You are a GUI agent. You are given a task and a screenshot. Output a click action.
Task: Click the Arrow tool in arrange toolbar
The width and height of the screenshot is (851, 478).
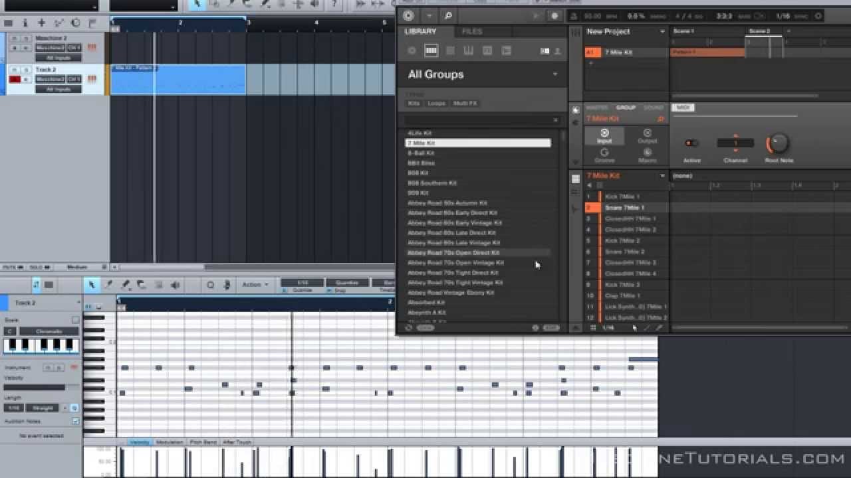click(197, 5)
